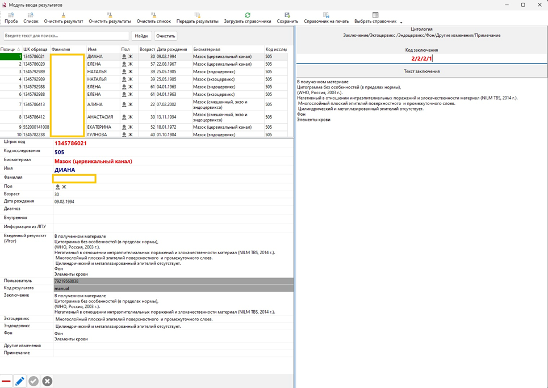Sort by Позиция column header
Screen dimensions: 548x388
(10, 49)
